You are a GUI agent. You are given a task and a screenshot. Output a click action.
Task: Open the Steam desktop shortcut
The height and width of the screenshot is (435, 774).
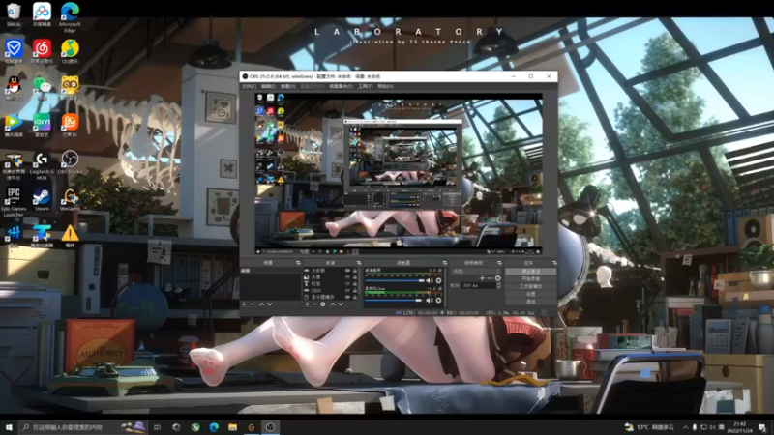pos(42,199)
